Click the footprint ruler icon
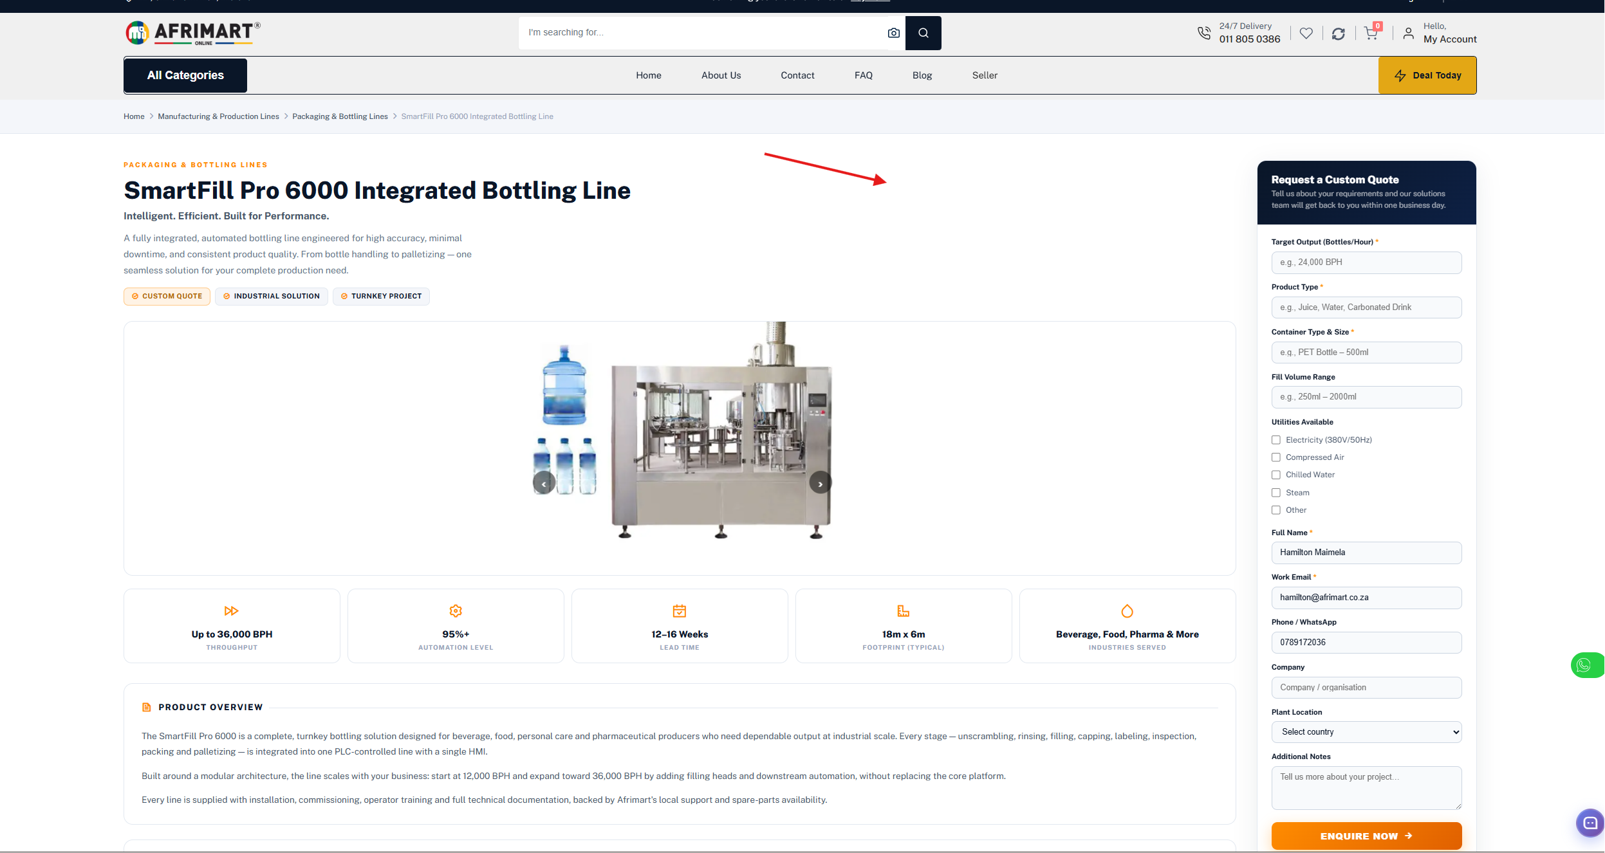Screen dimensions: 1605x853 (904, 610)
